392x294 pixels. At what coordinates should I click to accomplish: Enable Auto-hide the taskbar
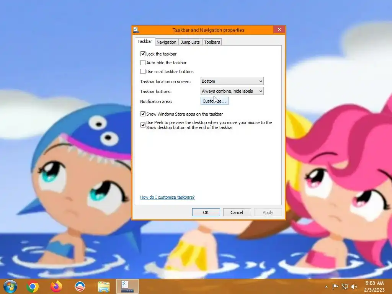tap(143, 62)
